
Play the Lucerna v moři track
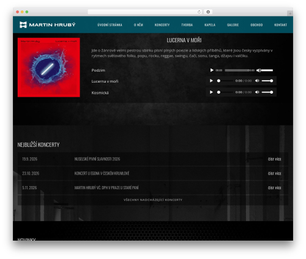[211, 81]
